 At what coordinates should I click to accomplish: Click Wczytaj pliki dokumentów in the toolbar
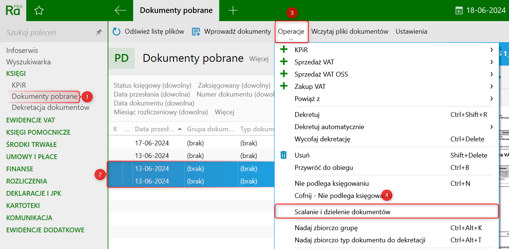(x=350, y=31)
